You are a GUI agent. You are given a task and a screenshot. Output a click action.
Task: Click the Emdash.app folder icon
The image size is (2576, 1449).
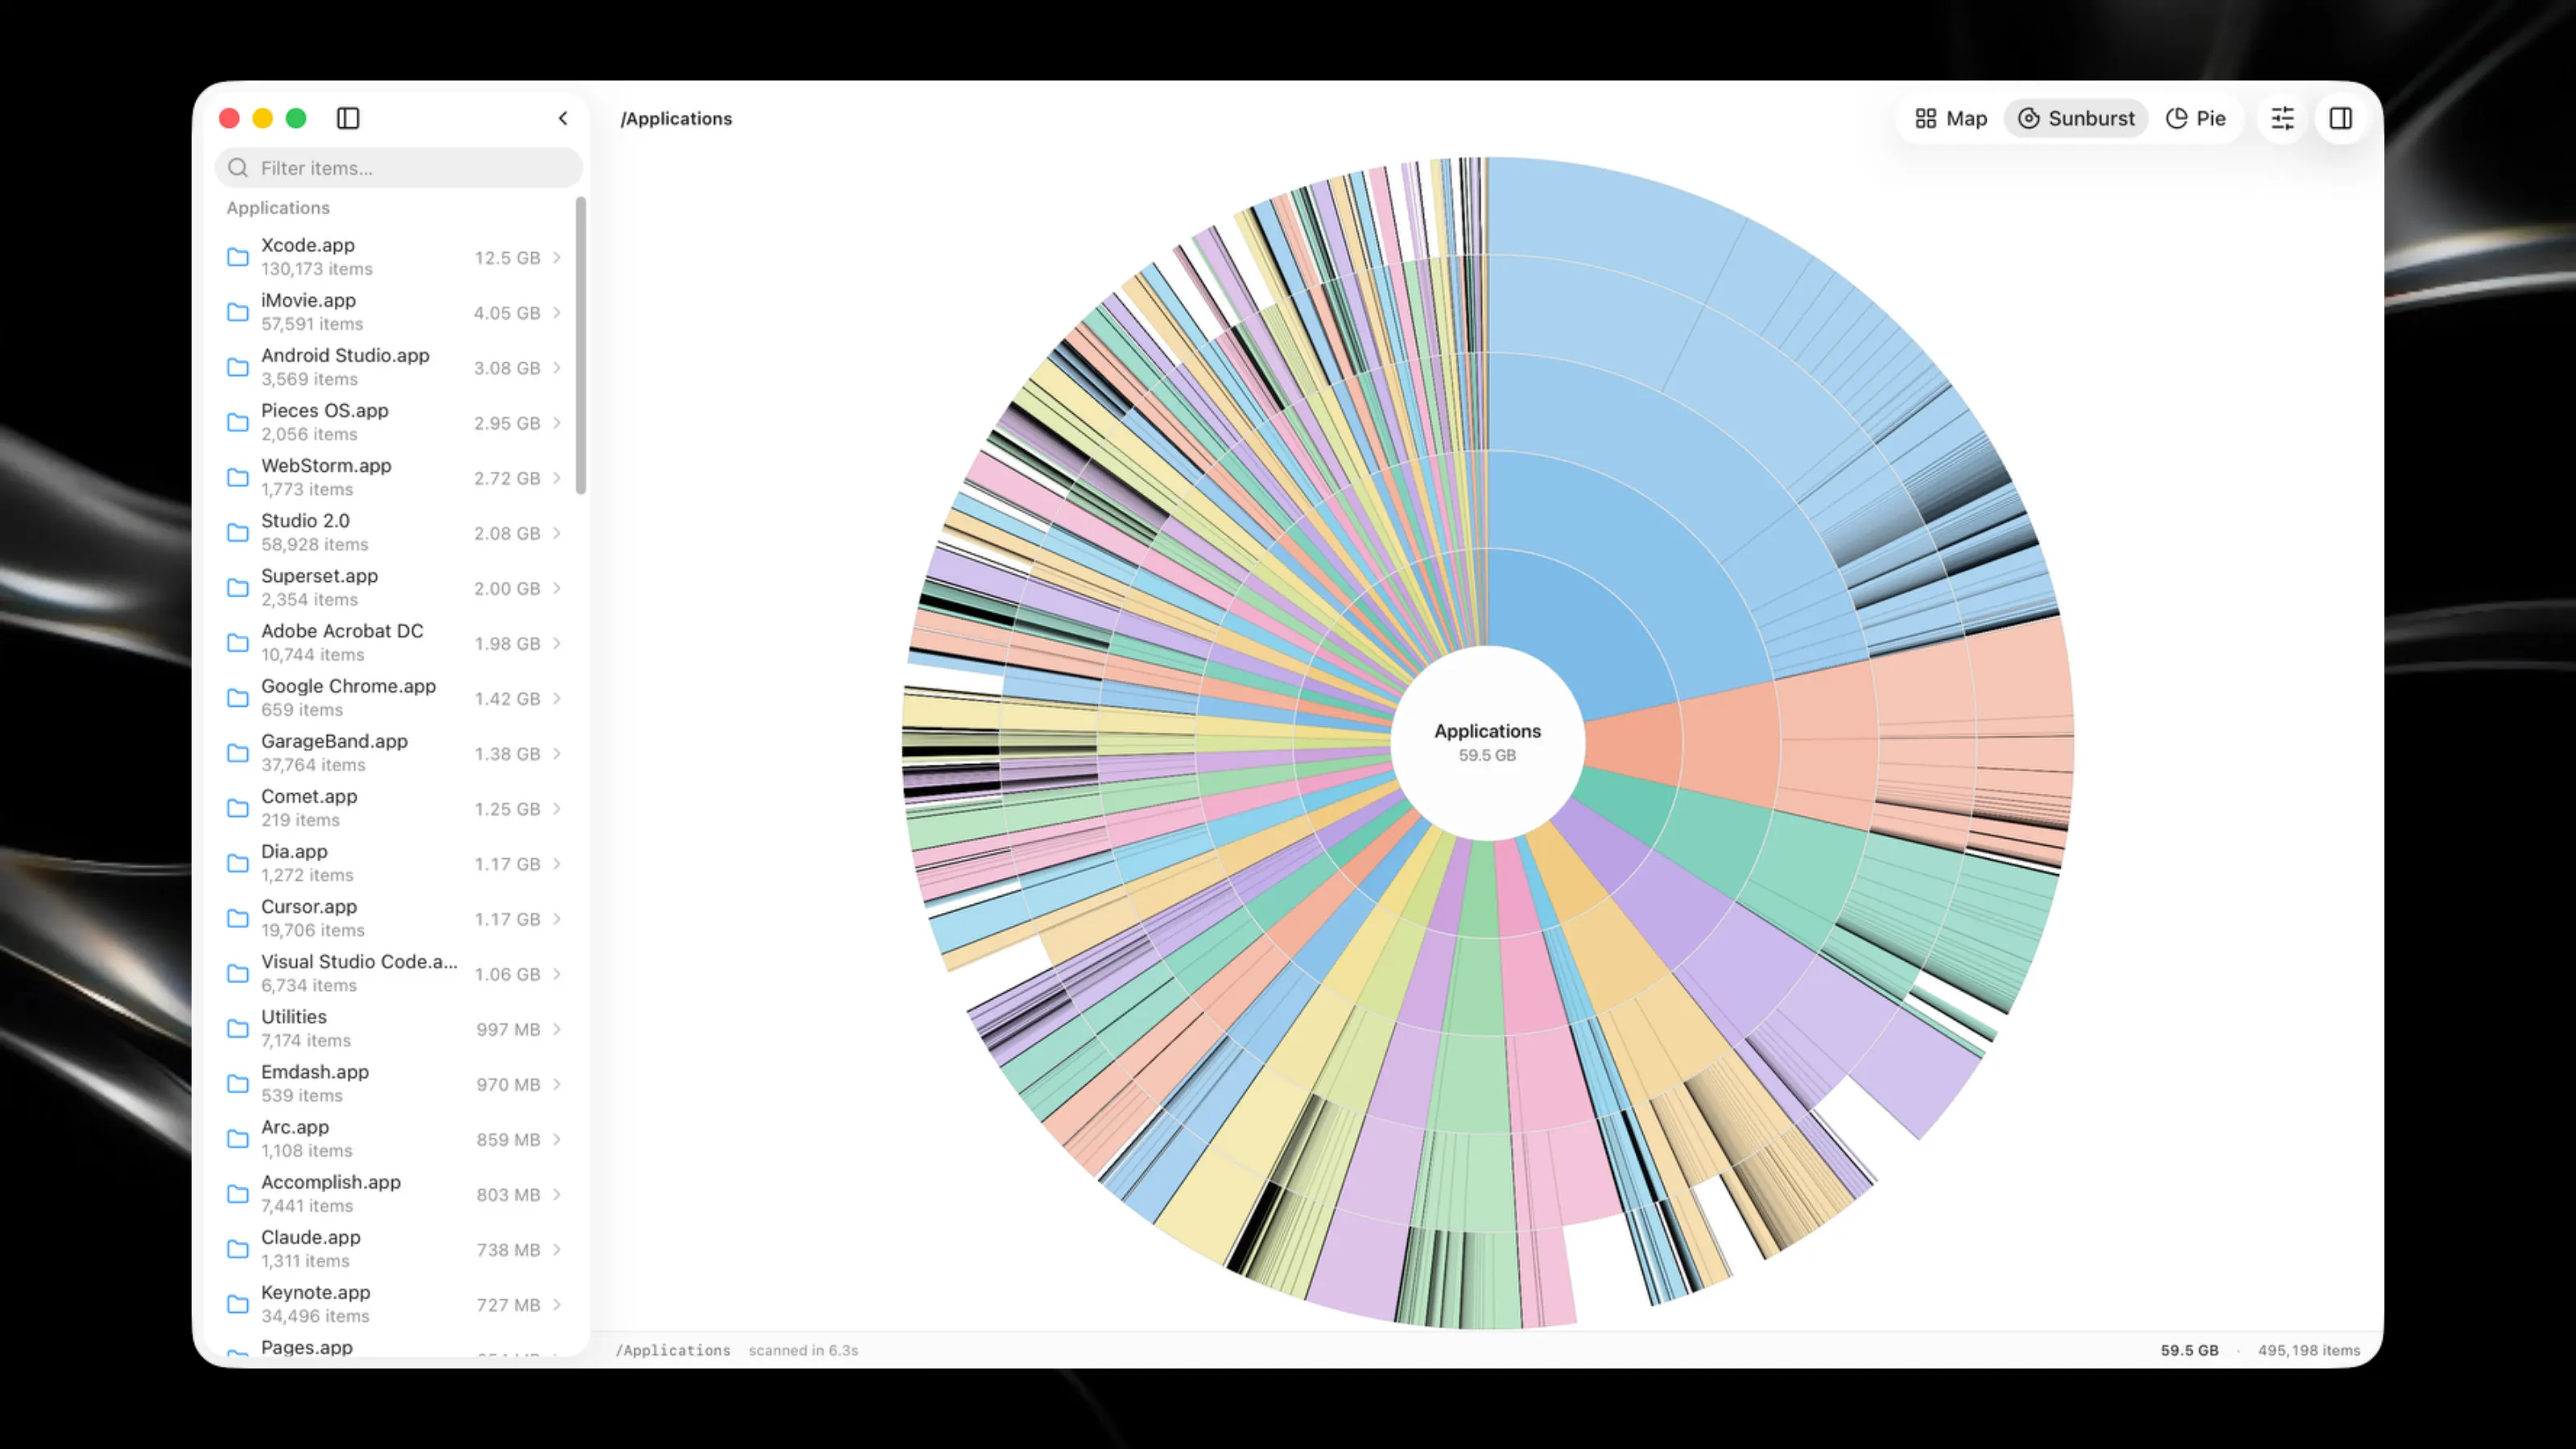point(238,1083)
